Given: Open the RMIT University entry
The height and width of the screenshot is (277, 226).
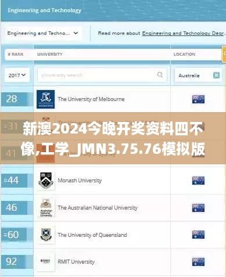Looking at the screenshot, I should 76,262.
